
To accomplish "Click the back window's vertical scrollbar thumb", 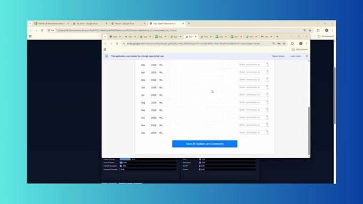I will [x=335, y=95].
